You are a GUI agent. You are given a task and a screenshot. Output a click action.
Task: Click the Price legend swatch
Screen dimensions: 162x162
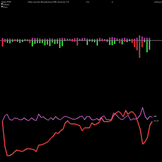(x=2, y=7)
